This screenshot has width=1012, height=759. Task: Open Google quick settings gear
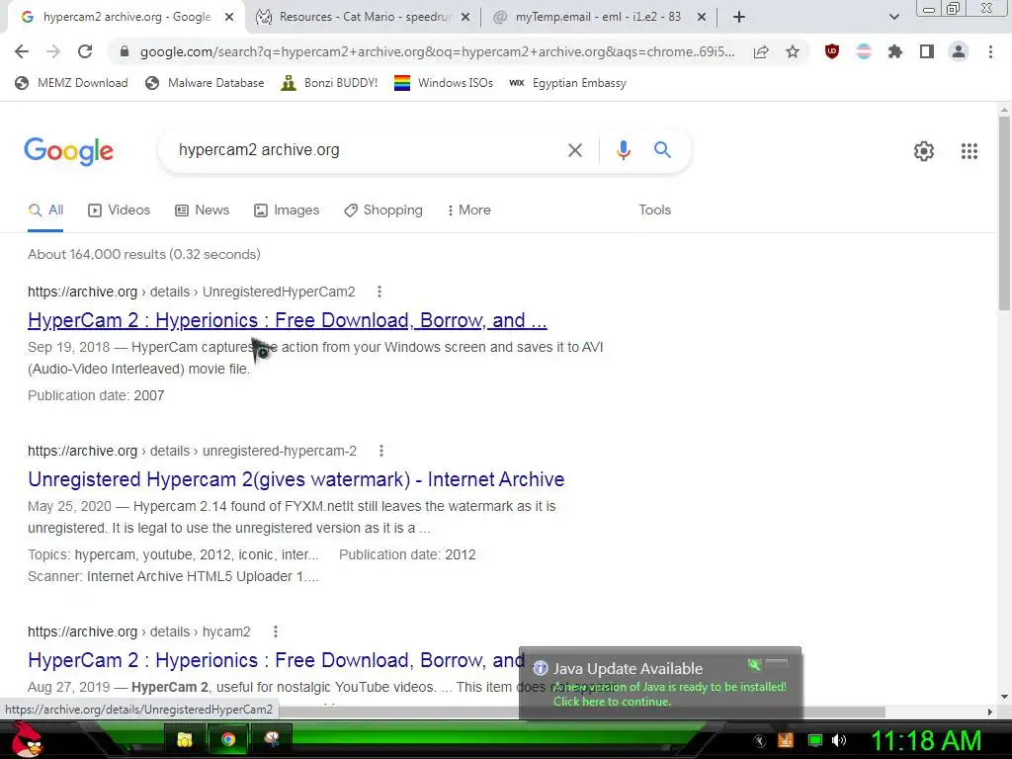(924, 151)
